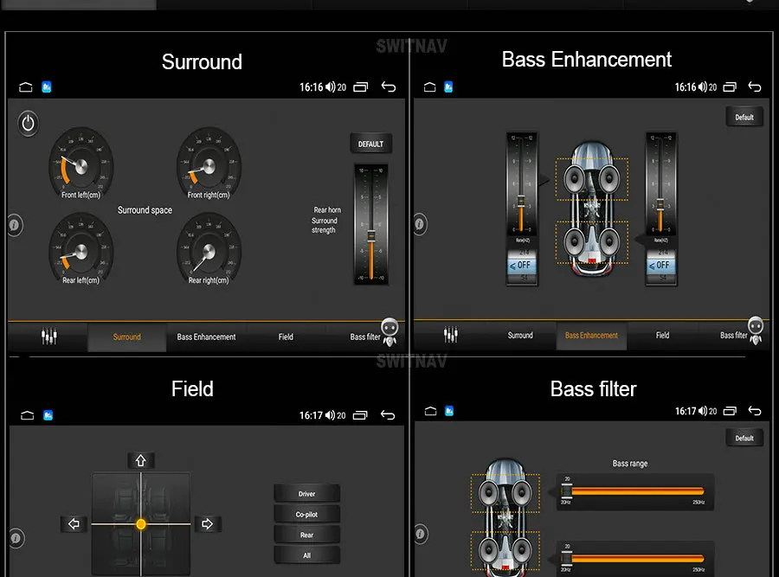Viewport: 779px width, 577px height.
Task: Open the info icon in Surround panel
Action: [x=15, y=225]
